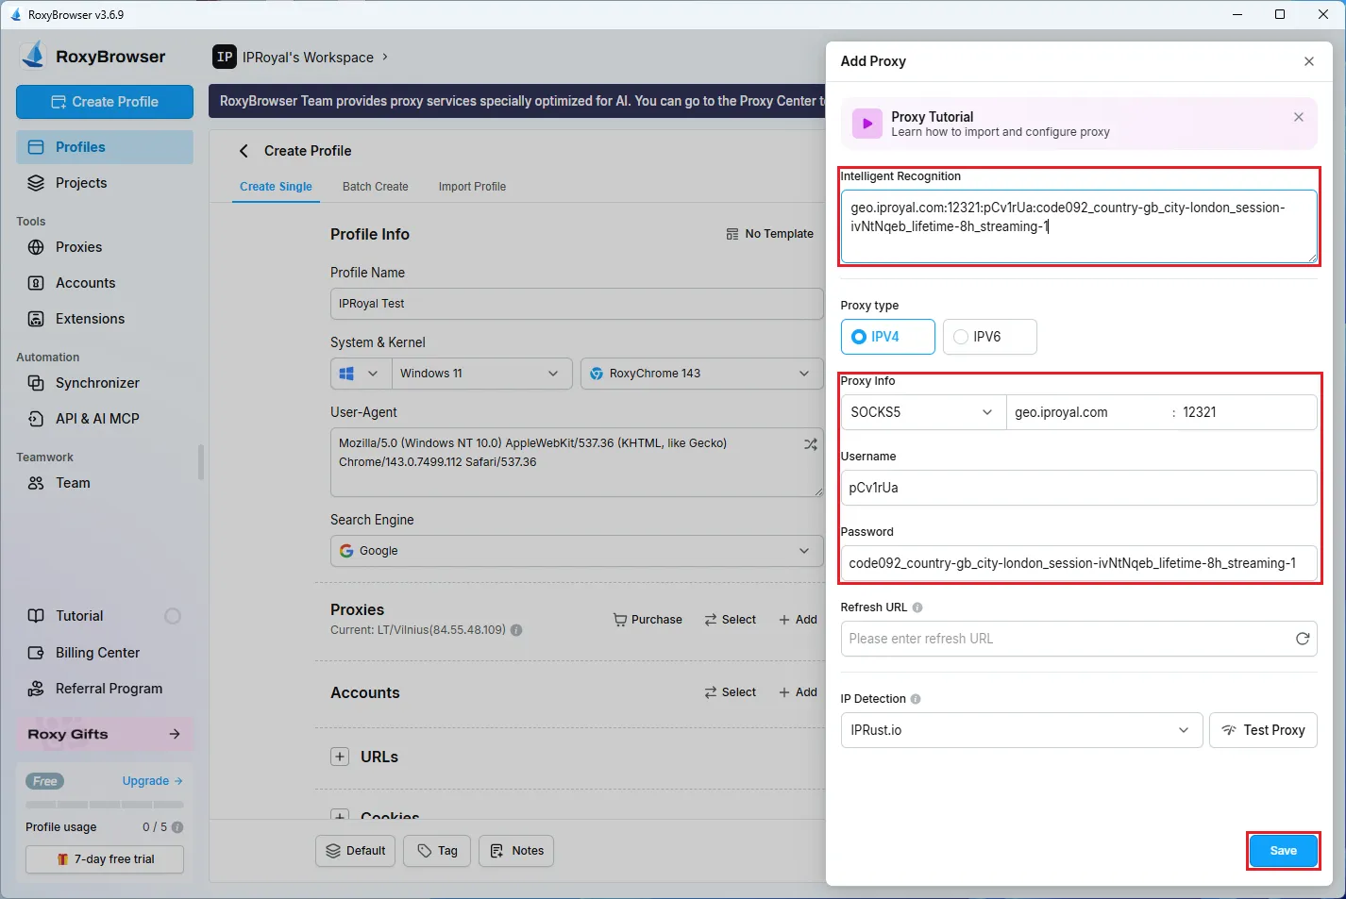
Task: Expand the URLs section
Action: 340,757
